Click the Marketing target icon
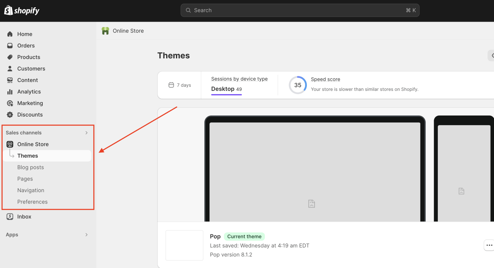Image resolution: width=494 pixels, height=268 pixels. tap(10, 103)
